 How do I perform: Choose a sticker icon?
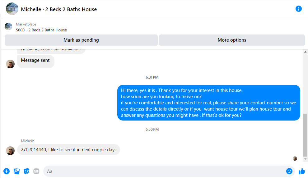coord(26,171)
